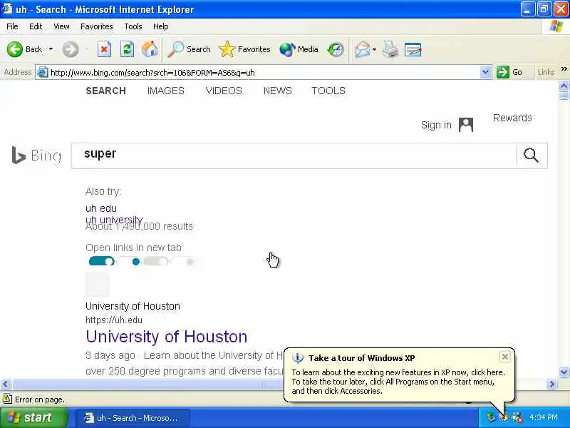Open the Back history dropdown arrow

coord(51,49)
